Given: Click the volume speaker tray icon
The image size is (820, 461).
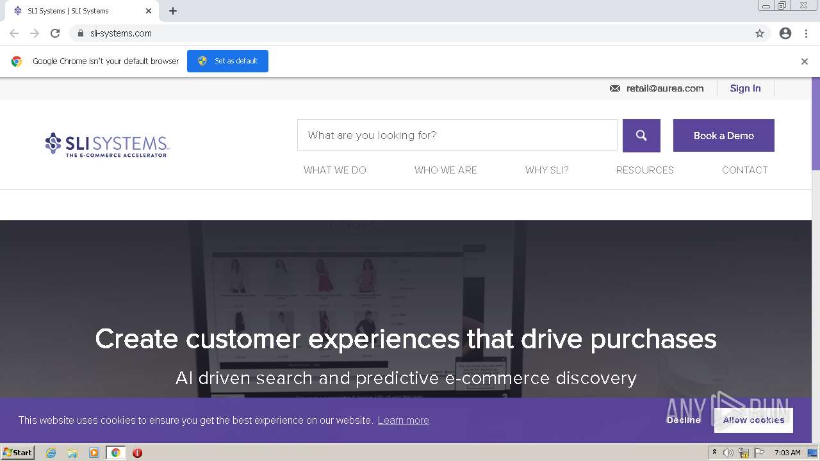Looking at the screenshot, I should point(728,453).
